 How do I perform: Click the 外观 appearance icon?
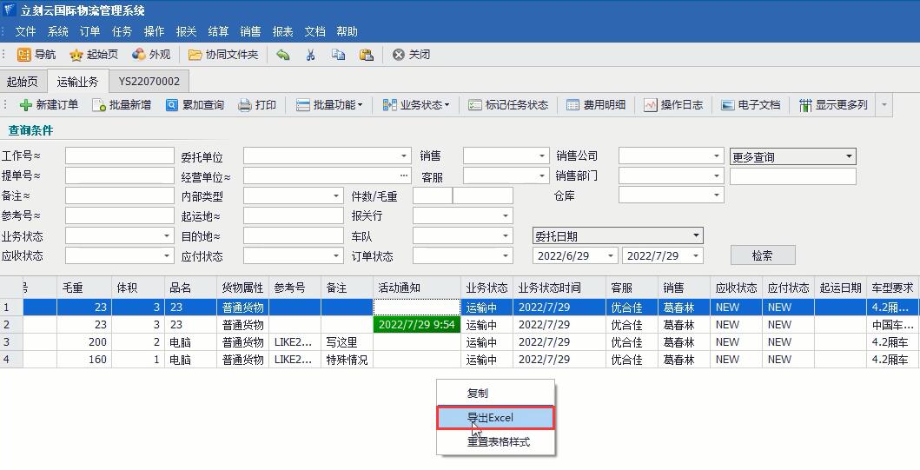139,55
